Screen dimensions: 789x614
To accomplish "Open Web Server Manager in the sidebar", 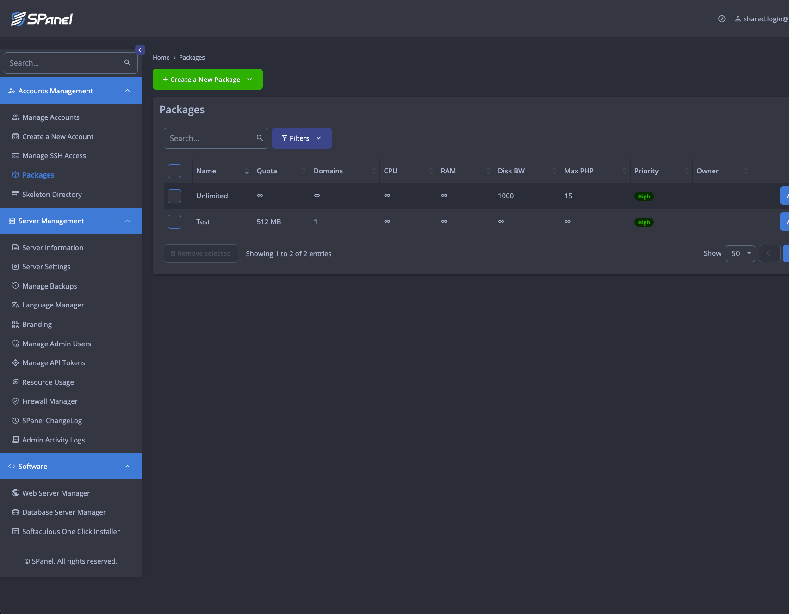I will (56, 493).
